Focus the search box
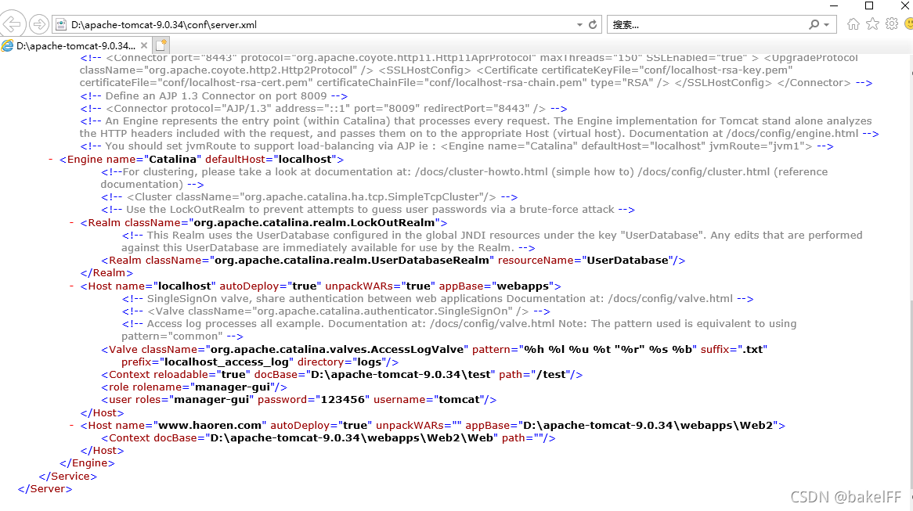 [707, 24]
